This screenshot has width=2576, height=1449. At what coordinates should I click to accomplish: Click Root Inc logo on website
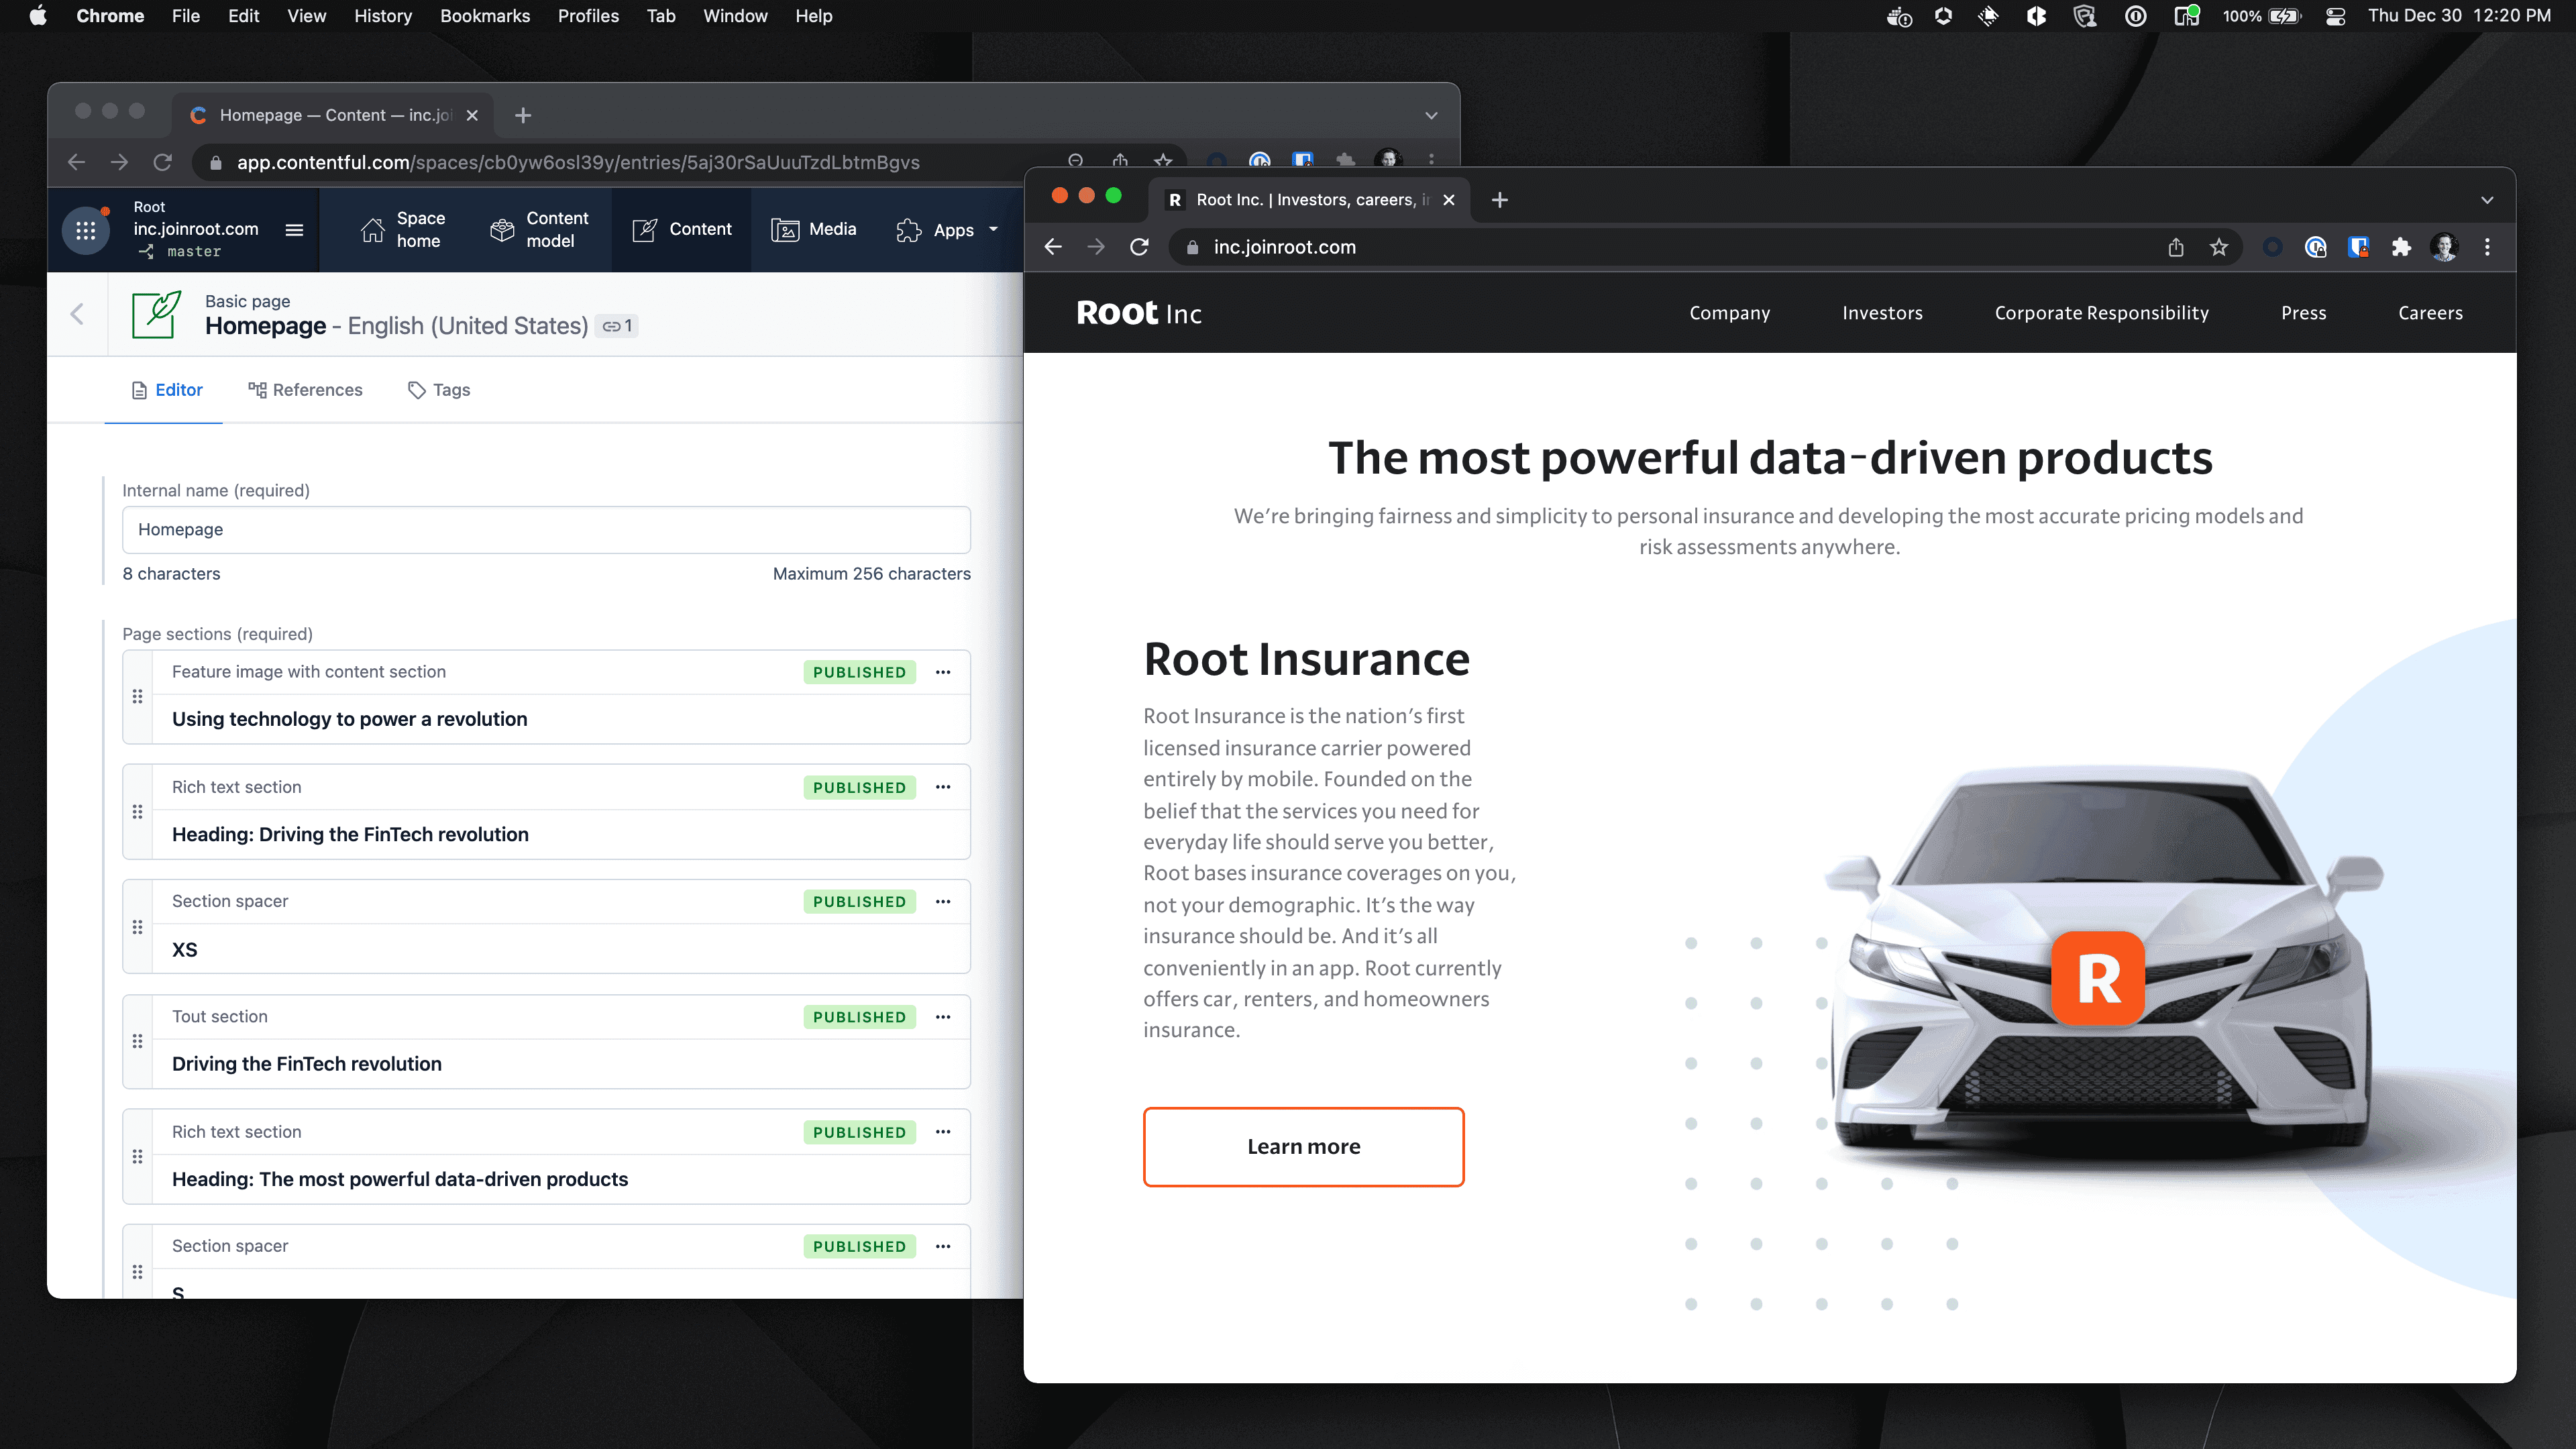click(1138, 313)
